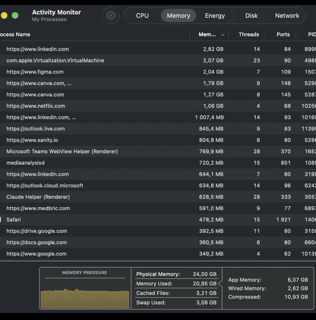Switch to the CPU tab
316x320 pixels.
tap(142, 16)
